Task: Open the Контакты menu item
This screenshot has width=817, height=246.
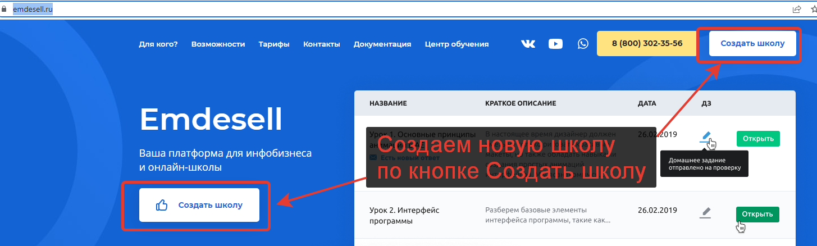Action: coord(321,44)
